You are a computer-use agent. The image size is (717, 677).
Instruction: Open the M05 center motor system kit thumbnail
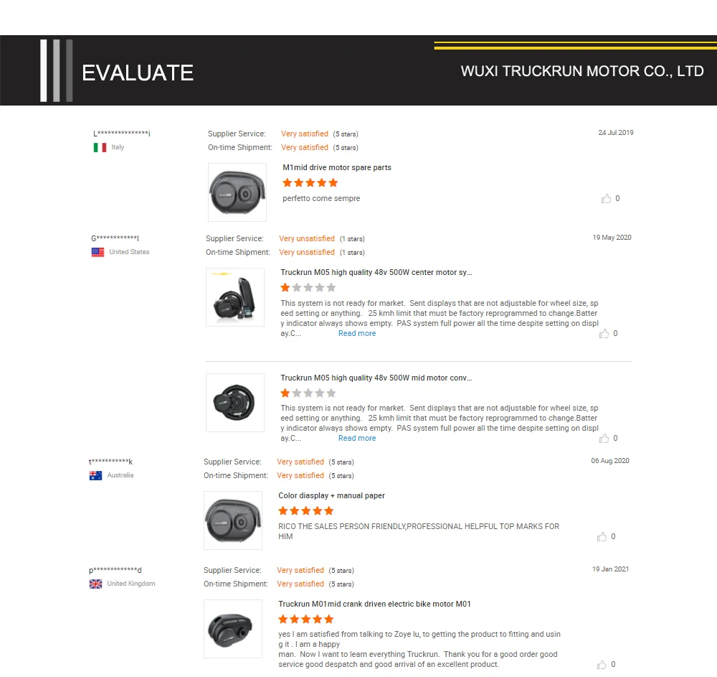[x=235, y=297]
